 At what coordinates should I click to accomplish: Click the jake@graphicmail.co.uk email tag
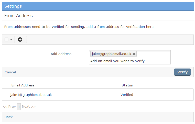click(x=112, y=54)
